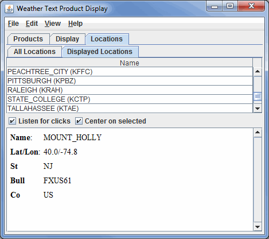The height and width of the screenshot is (239, 269).
Task: Click the Java application icon in title bar
Action: pyautogui.click(x=9, y=9)
